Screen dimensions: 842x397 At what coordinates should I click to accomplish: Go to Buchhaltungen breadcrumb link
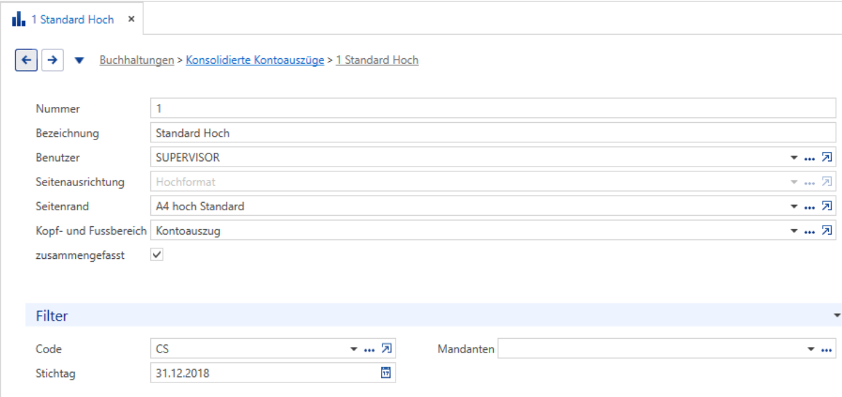(137, 60)
